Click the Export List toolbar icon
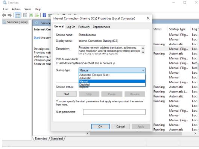Image resolution: width=199 pixels, height=149 pixels. tap(37, 15)
